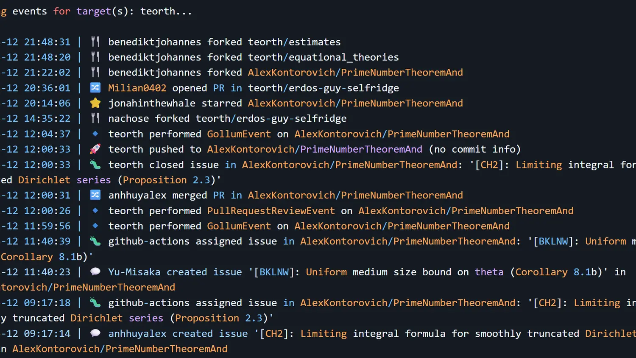Click the bug icon on the 09:17:18 row
The height and width of the screenshot is (358, 636).
pos(95,302)
